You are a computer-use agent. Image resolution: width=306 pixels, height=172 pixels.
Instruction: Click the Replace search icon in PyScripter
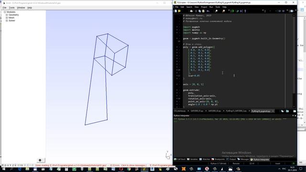[223, 11]
